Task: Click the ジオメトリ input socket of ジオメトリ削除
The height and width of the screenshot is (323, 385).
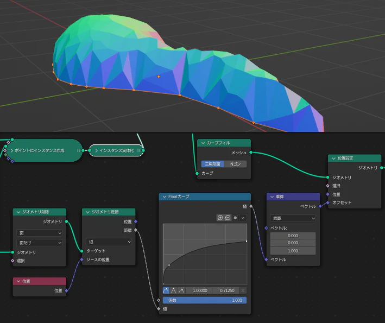Action: [x=13, y=252]
